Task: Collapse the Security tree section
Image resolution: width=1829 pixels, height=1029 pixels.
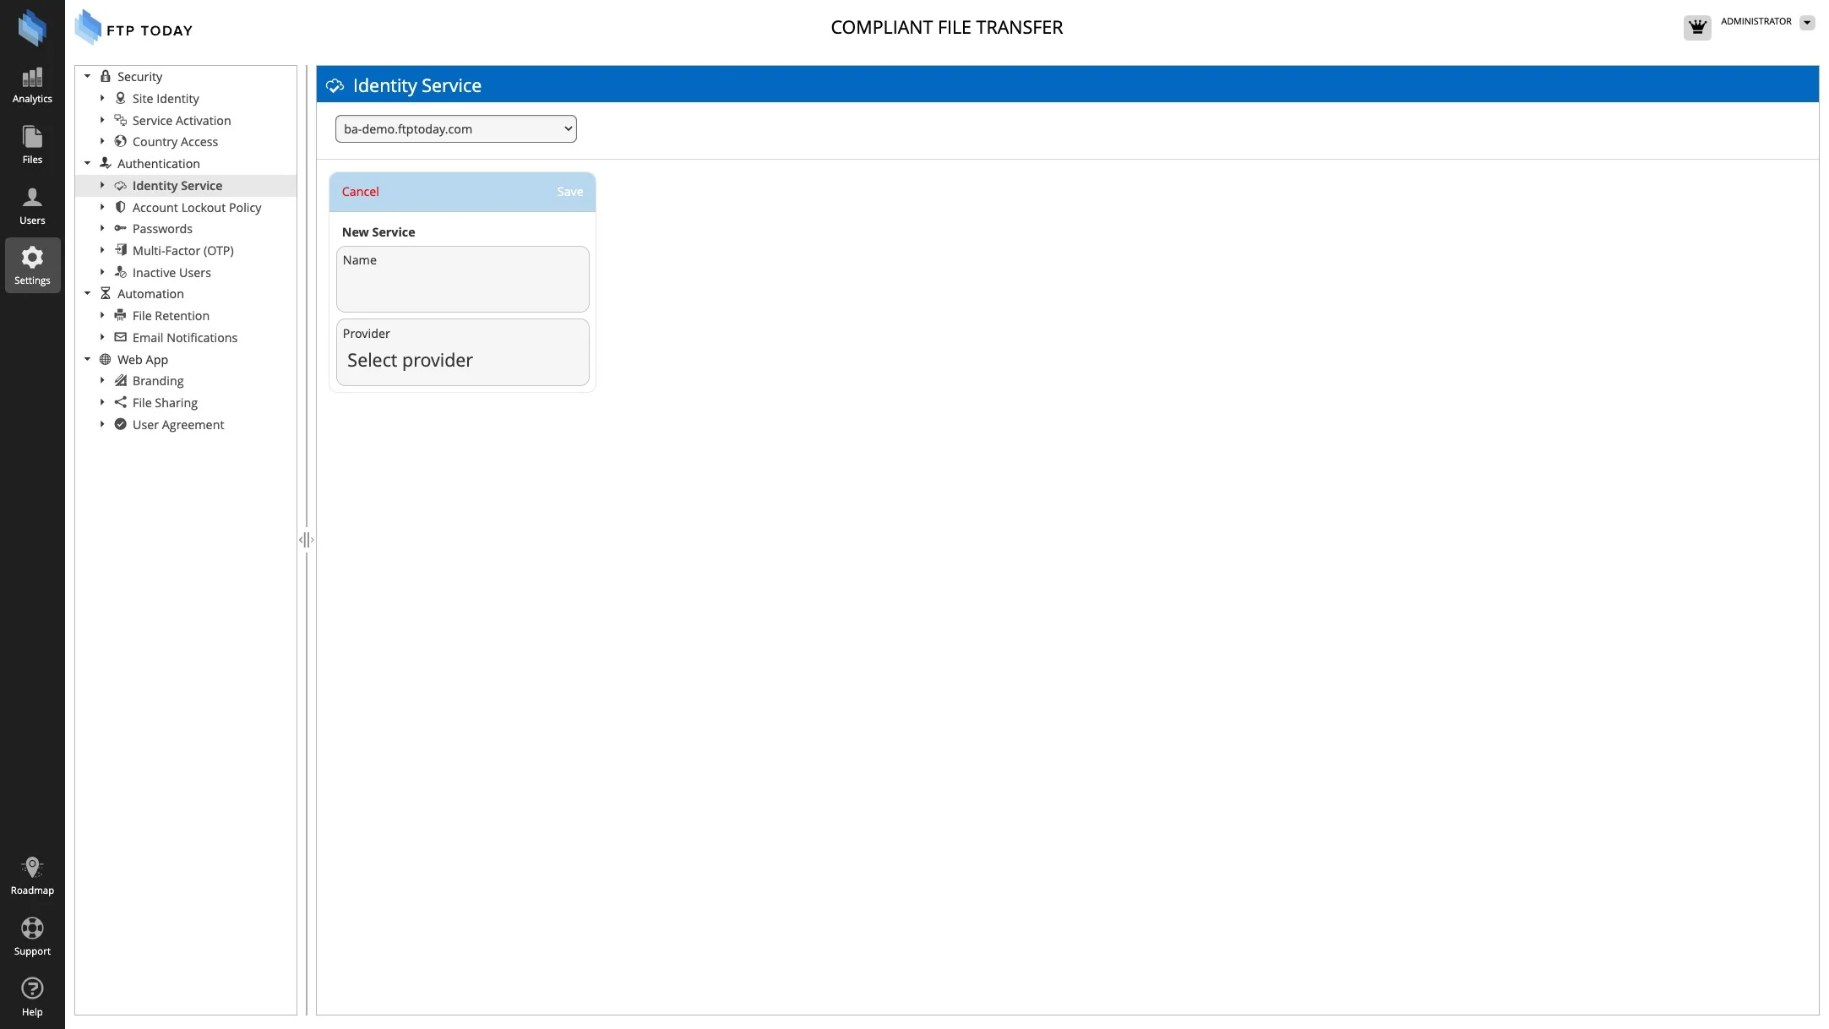Action: [87, 77]
